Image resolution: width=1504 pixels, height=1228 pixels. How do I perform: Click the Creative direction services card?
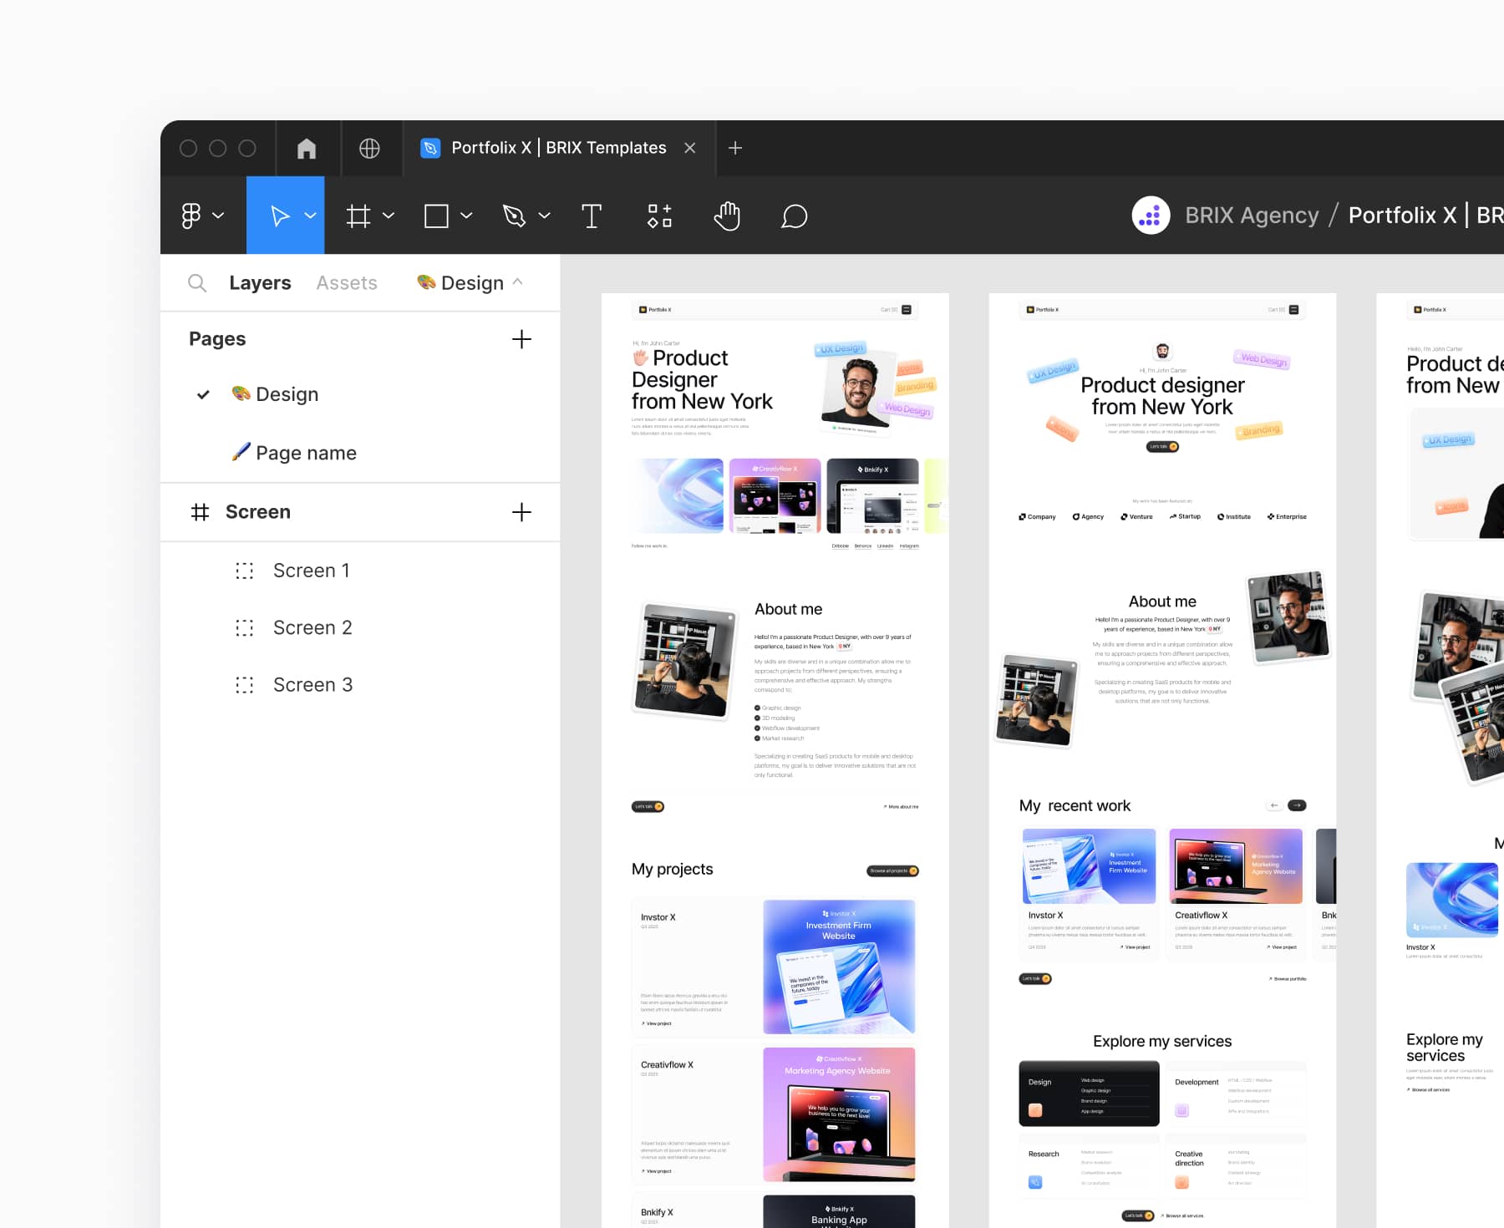pyautogui.click(x=1236, y=1165)
